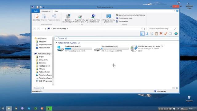Click the Up one level arrow

[45, 29]
